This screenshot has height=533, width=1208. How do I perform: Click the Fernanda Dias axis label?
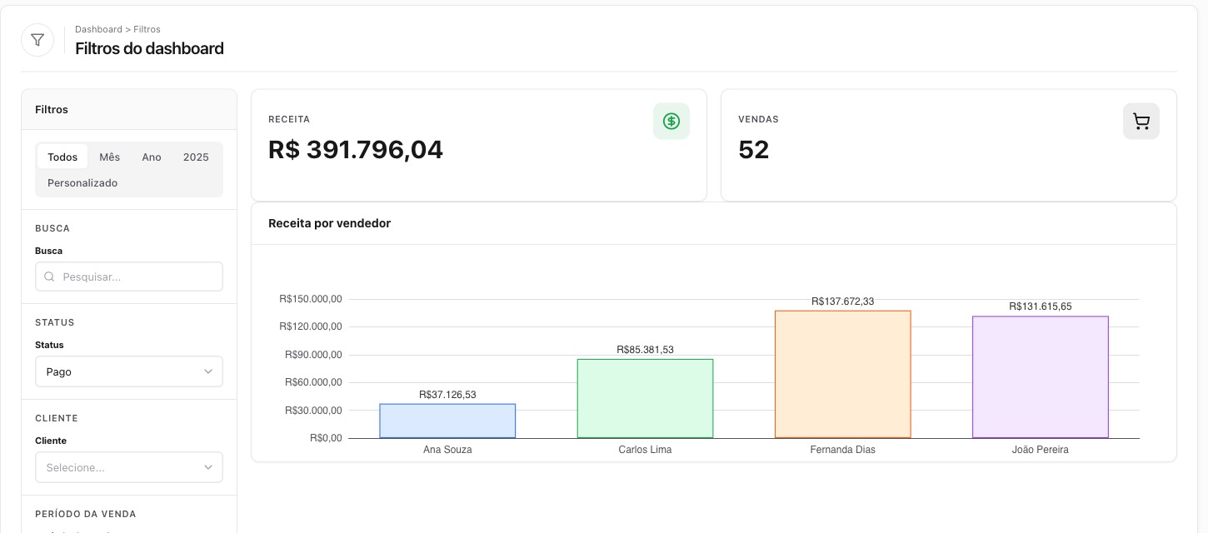(843, 450)
